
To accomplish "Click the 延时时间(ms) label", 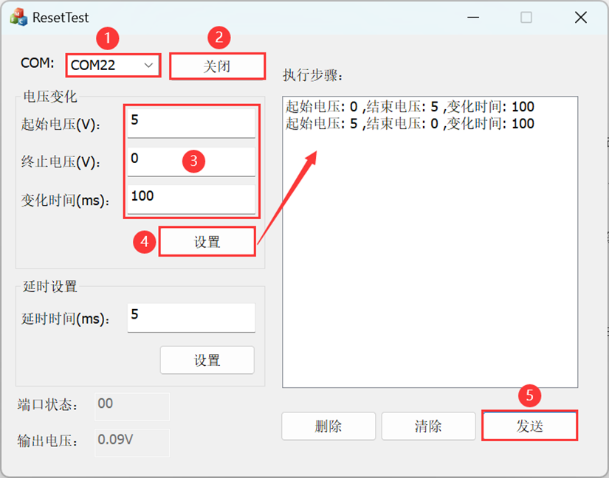I will [x=66, y=319].
